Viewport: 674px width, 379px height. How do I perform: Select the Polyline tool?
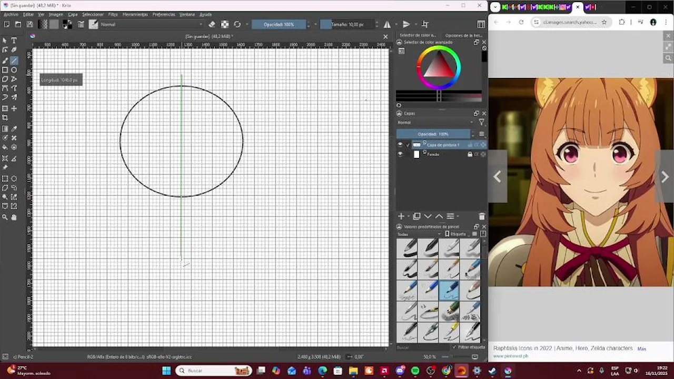[14, 79]
